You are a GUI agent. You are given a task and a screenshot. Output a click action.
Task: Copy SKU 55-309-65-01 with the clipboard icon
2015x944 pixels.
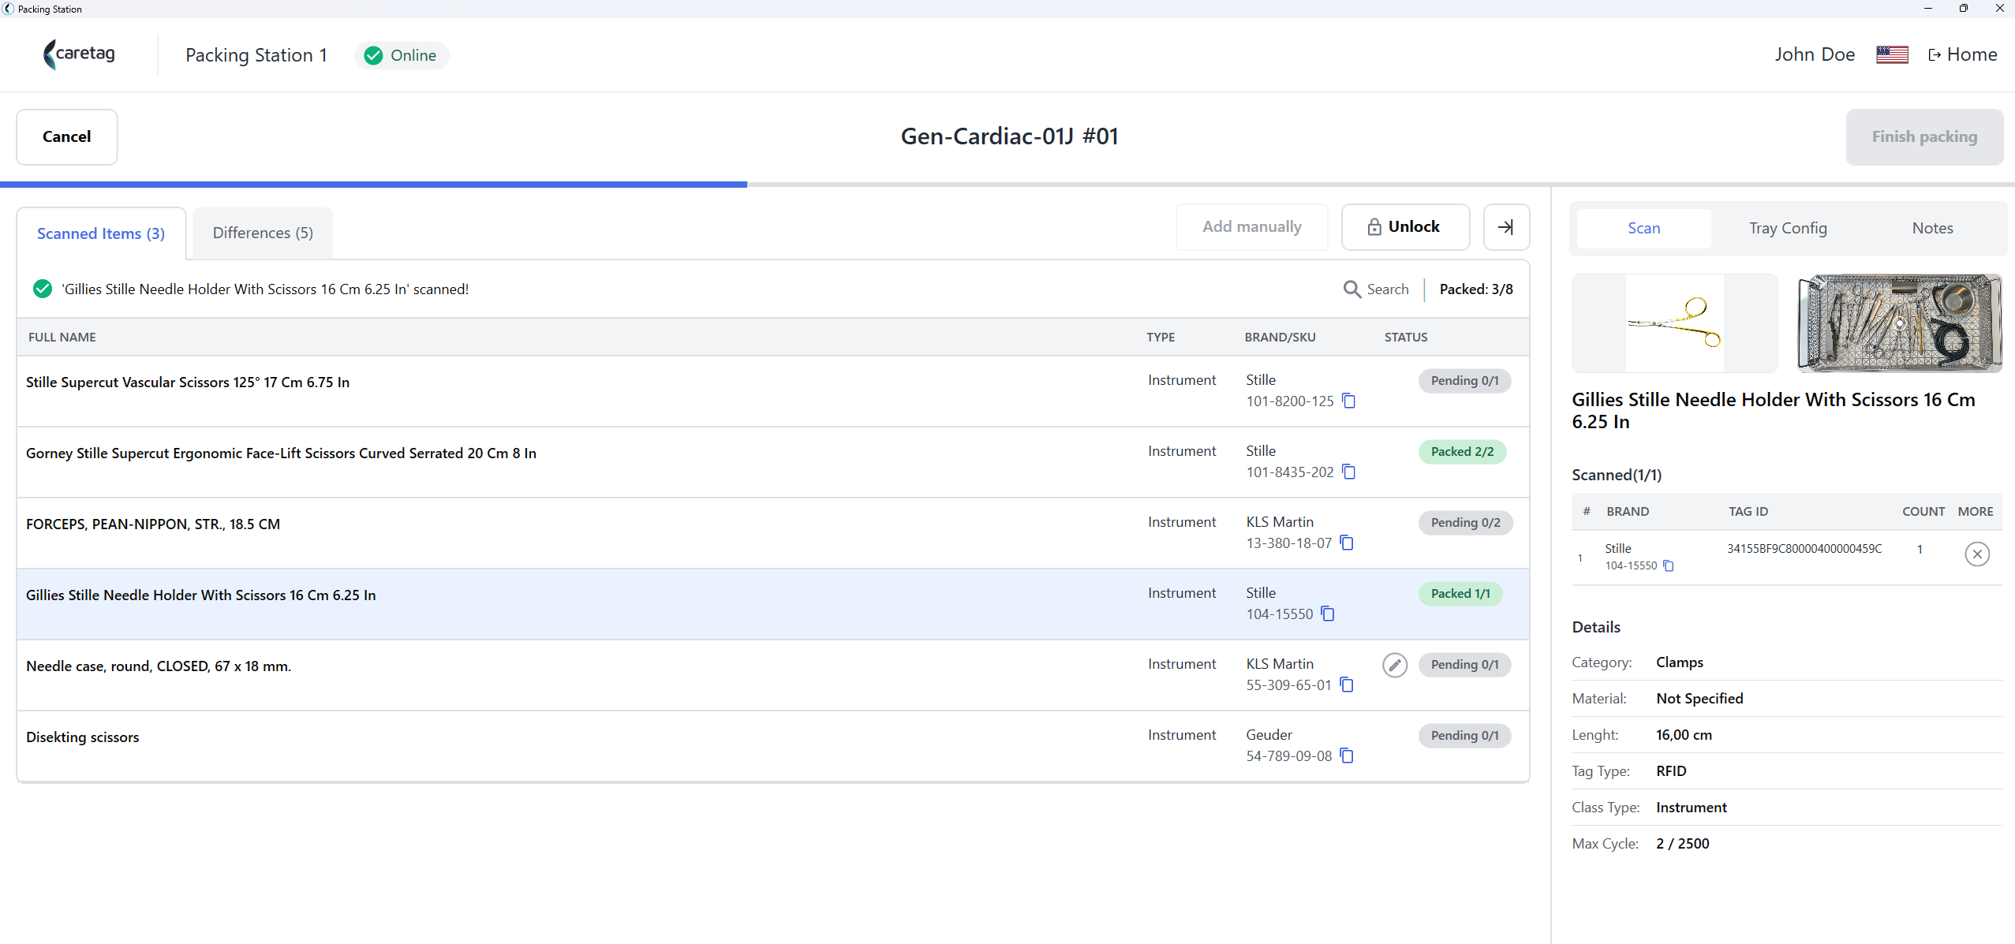(1347, 685)
